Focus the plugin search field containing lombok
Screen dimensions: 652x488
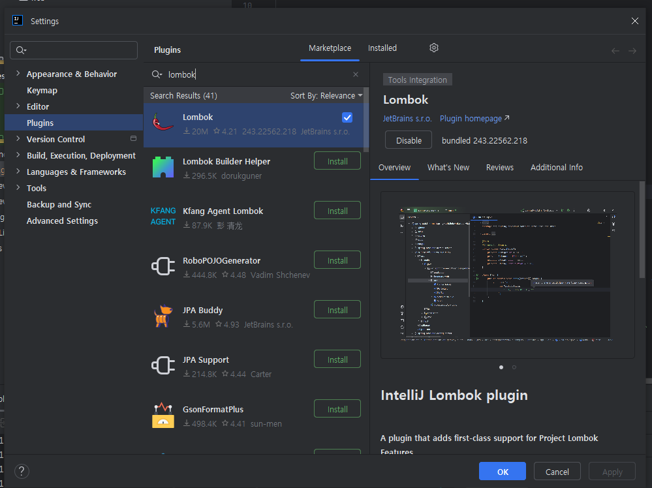(256, 74)
